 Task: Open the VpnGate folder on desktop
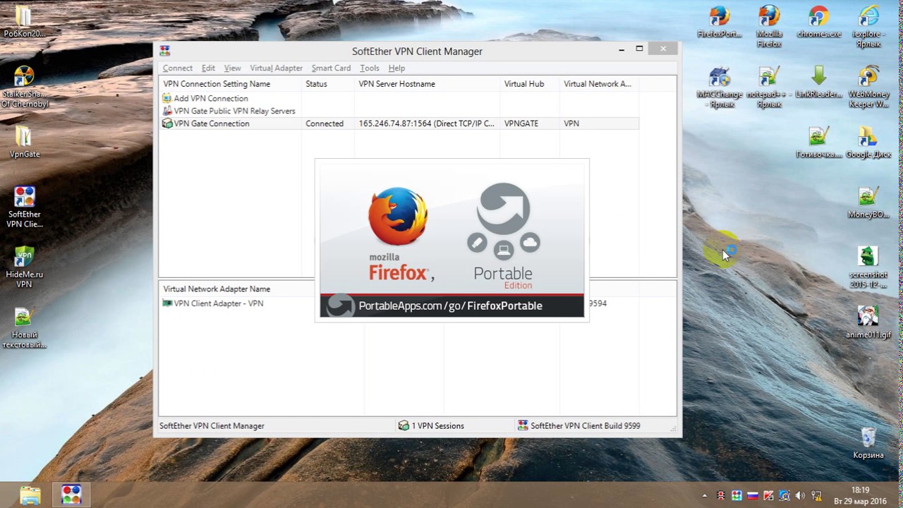[x=24, y=141]
